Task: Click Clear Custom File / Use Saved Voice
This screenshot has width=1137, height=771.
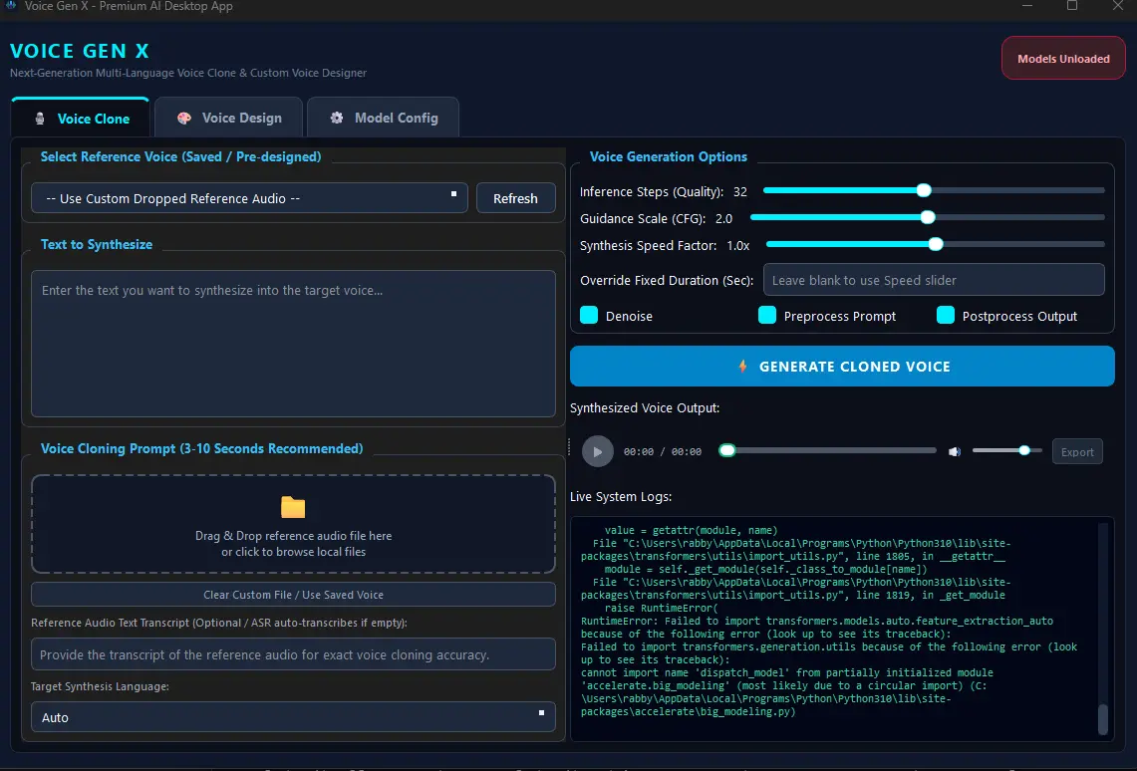Action: click(293, 595)
